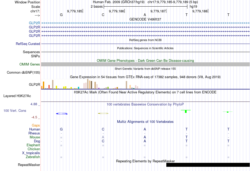Click the 9,779,186 coordinate tick label

tap(116, 11)
